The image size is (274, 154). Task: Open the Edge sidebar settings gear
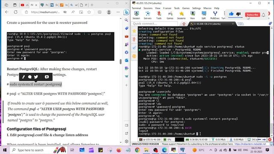[x=127, y=141]
